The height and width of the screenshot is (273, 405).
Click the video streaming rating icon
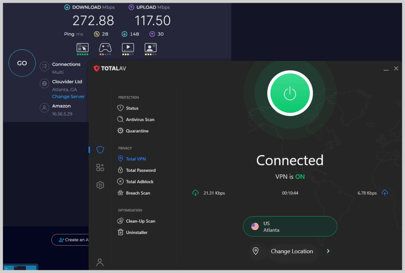pos(128,49)
